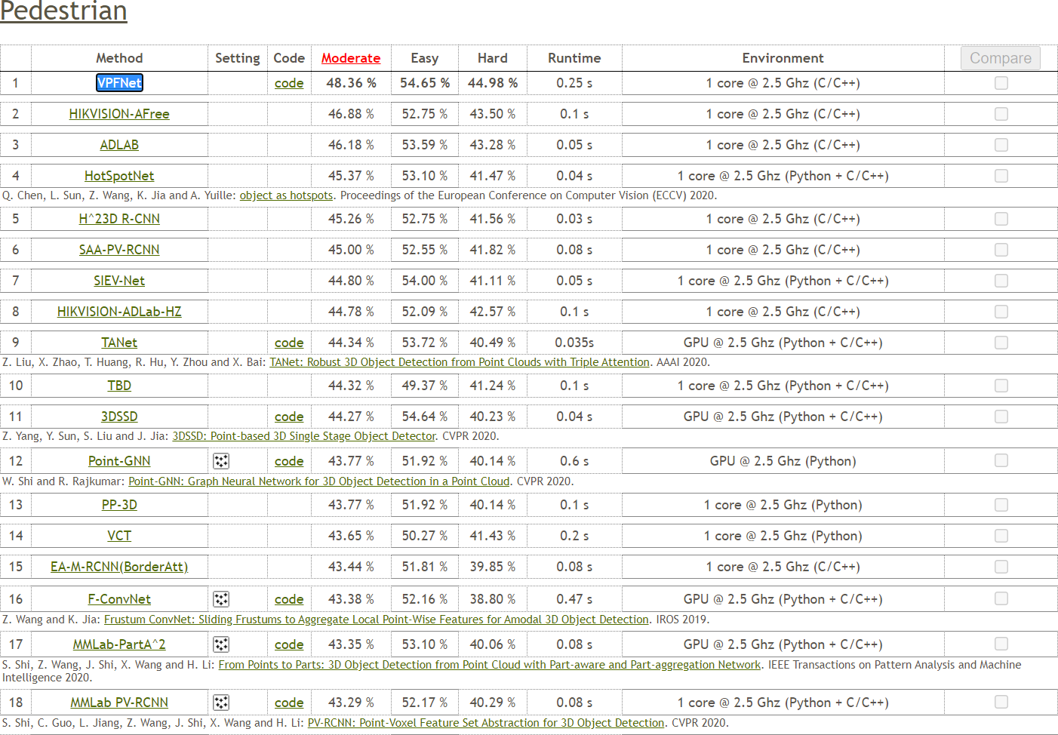The height and width of the screenshot is (735, 1058).
Task: Check the compare box for MMLab PV-RCNN
Action: pyautogui.click(x=1001, y=702)
